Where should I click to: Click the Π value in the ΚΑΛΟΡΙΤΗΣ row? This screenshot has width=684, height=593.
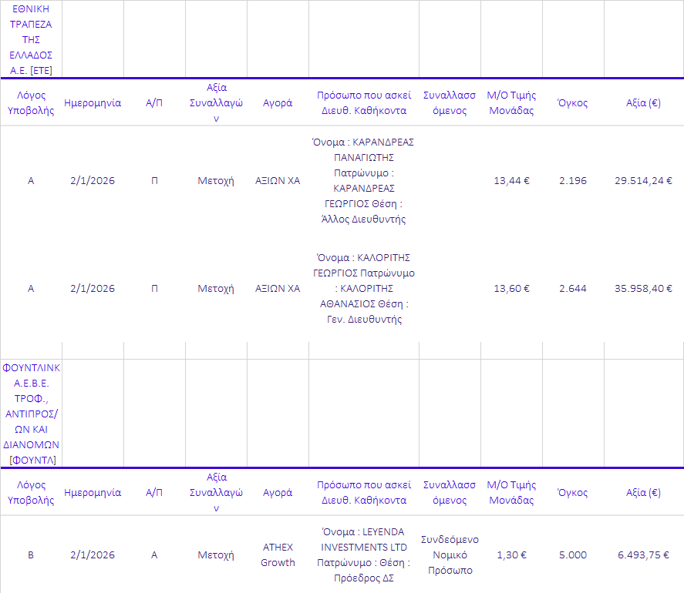(x=154, y=289)
